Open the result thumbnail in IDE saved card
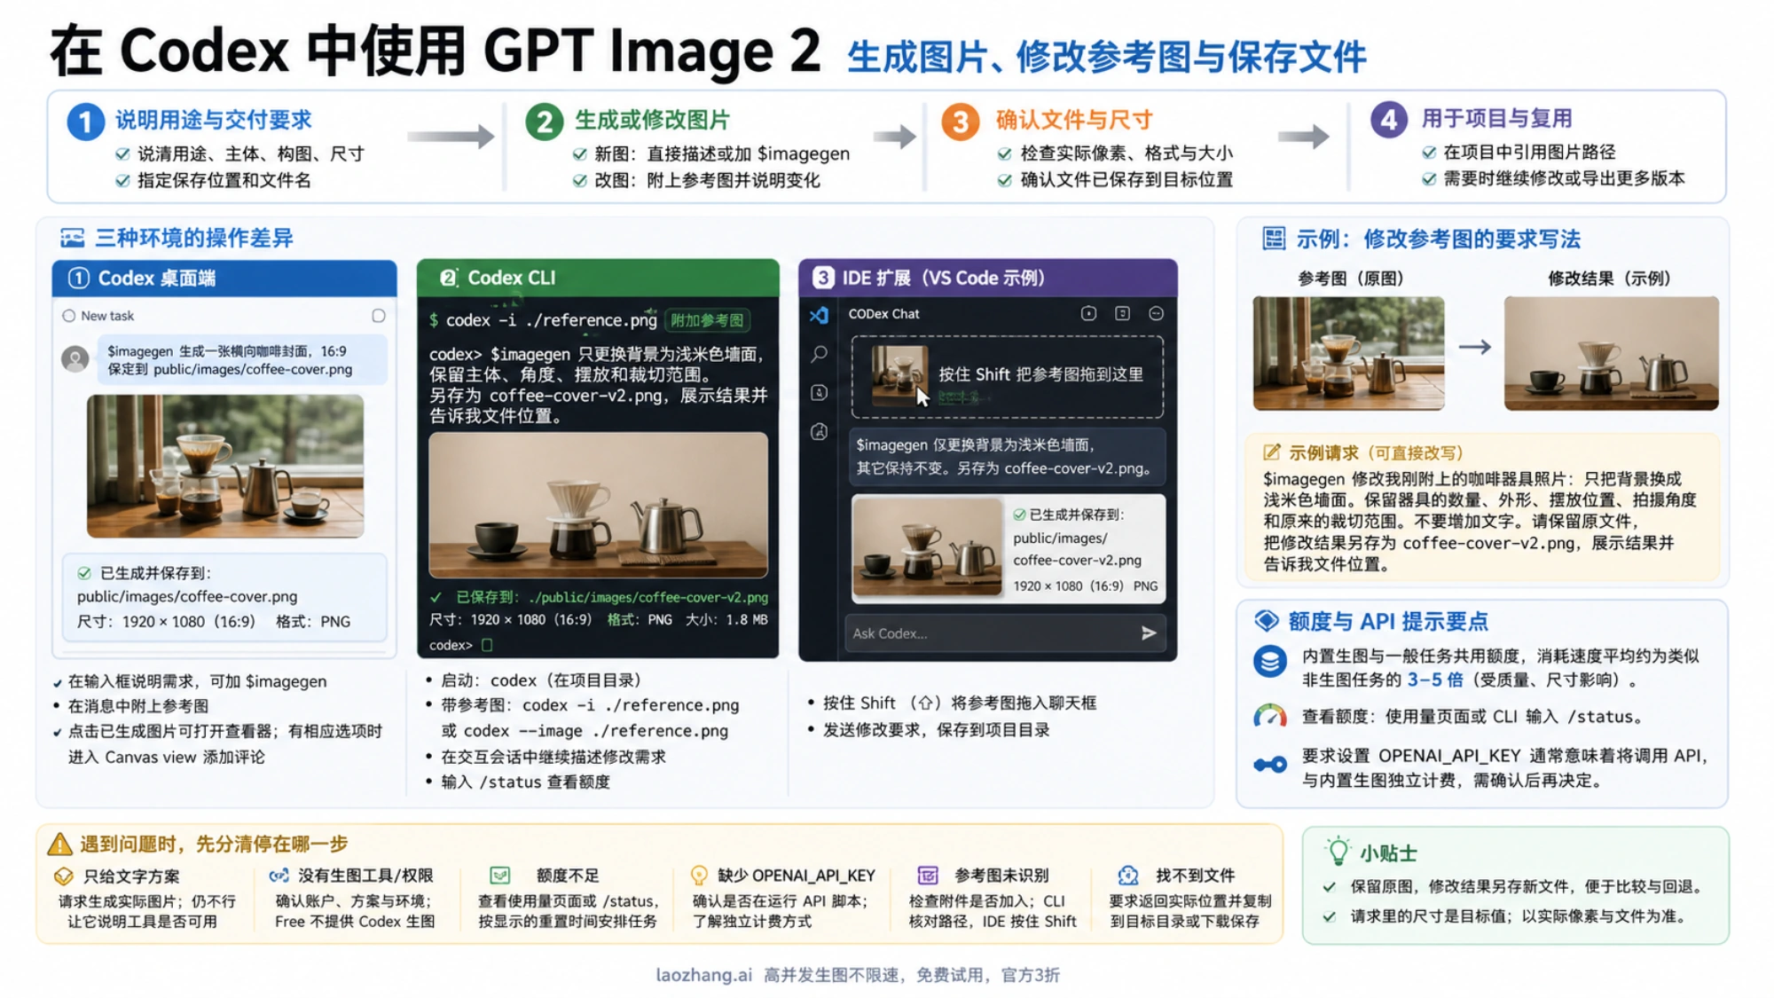1774x998 pixels. coord(928,546)
